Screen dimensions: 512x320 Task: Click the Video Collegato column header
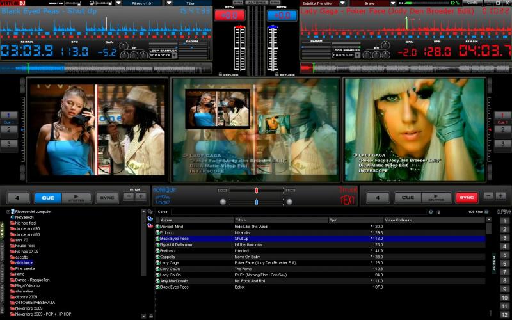435,220
